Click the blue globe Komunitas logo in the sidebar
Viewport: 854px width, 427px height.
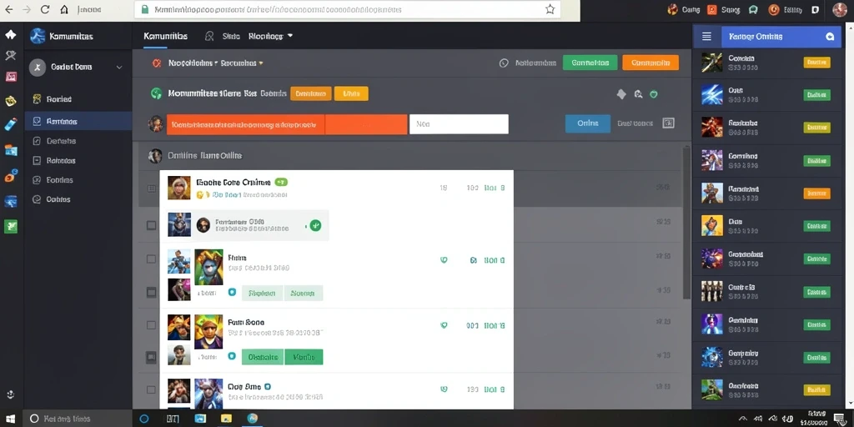(38, 36)
